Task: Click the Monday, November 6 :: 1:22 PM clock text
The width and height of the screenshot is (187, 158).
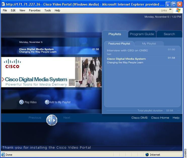Action: (163, 17)
